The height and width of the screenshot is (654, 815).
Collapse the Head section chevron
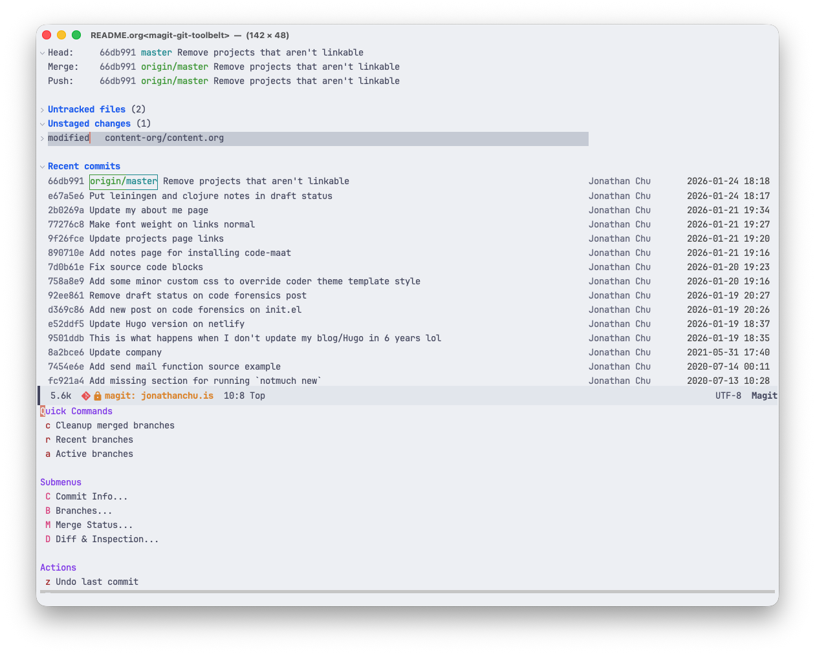click(42, 53)
